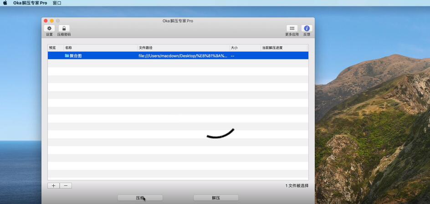The height and width of the screenshot is (204, 430).
Task: Open the 反馈 info icon
Action: pyautogui.click(x=307, y=28)
